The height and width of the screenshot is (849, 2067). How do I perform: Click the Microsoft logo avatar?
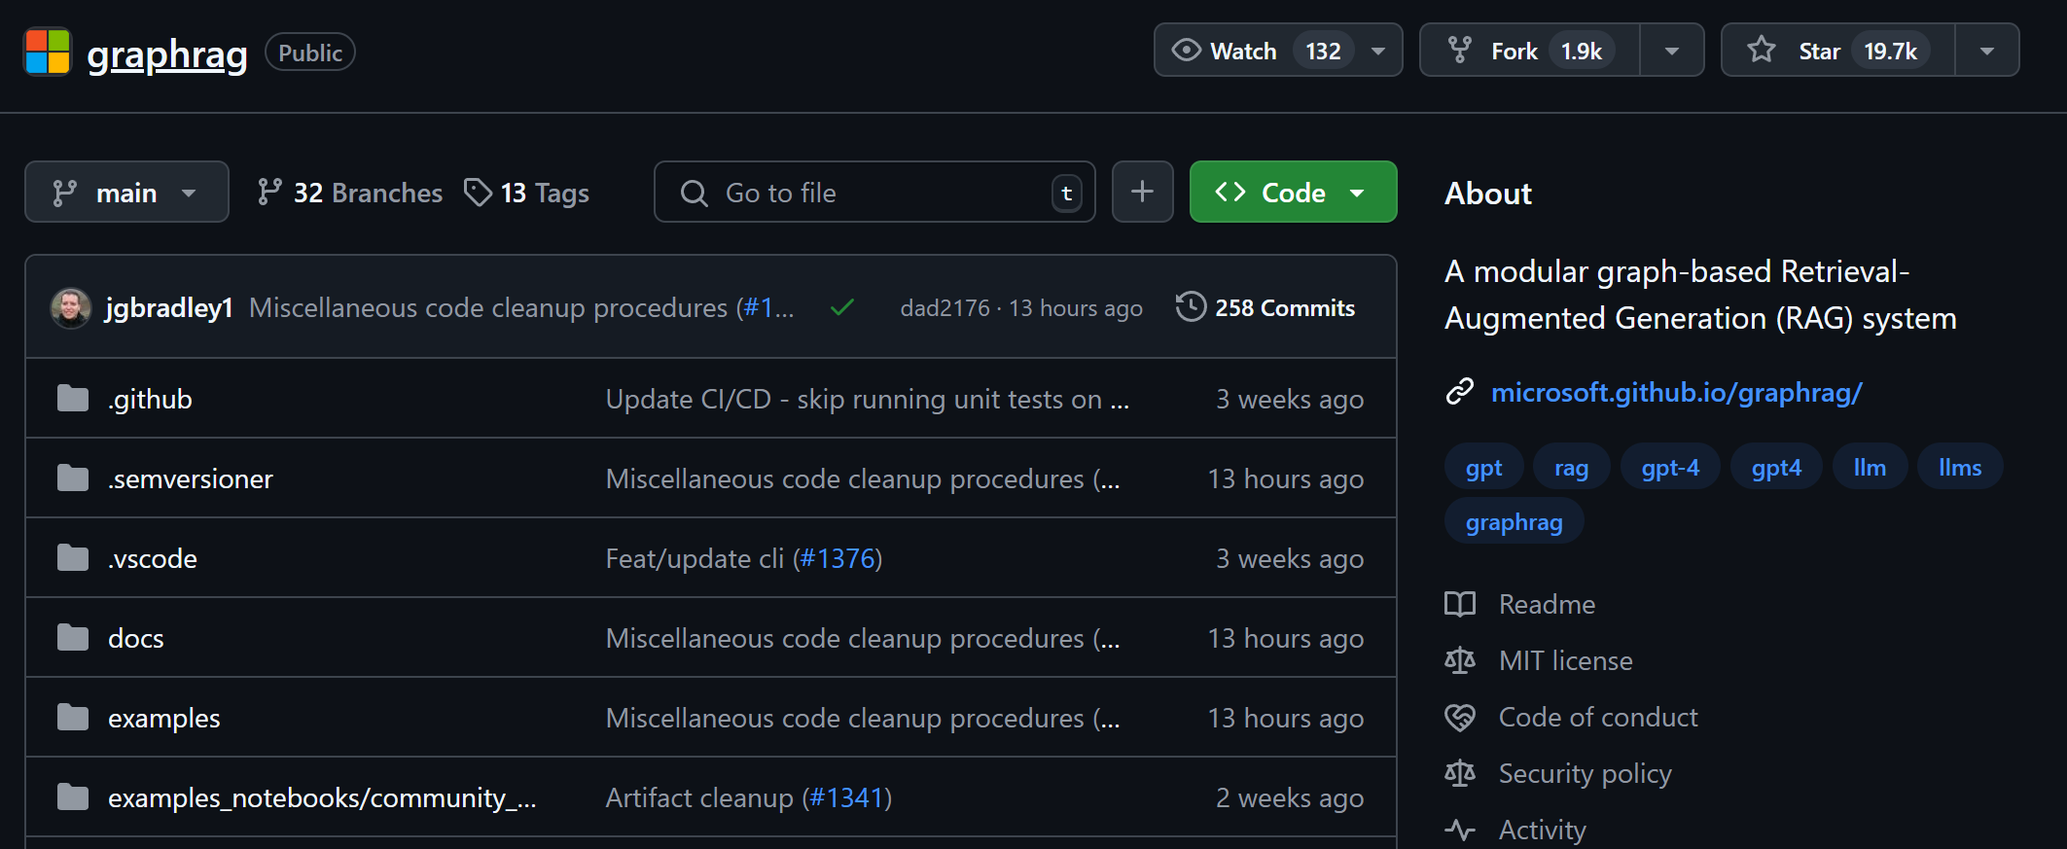pyautogui.click(x=48, y=52)
